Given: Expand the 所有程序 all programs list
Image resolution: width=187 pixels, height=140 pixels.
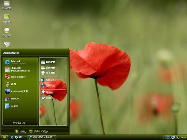Looking at the screenshot, I should tap(19, 123).
